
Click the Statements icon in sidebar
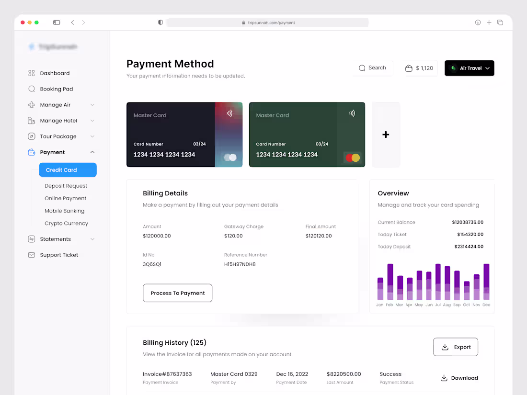(x=31, y=239)
